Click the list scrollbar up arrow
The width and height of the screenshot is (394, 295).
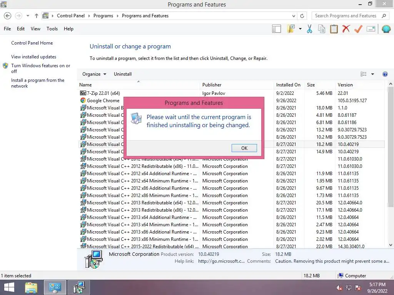[x=391, y=84]
